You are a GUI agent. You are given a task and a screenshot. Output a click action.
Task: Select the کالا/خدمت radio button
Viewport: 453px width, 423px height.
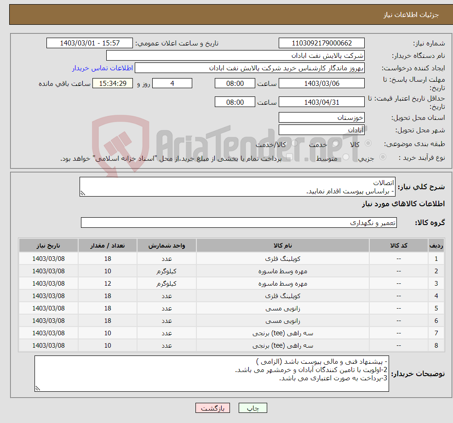tap(294, 143)
